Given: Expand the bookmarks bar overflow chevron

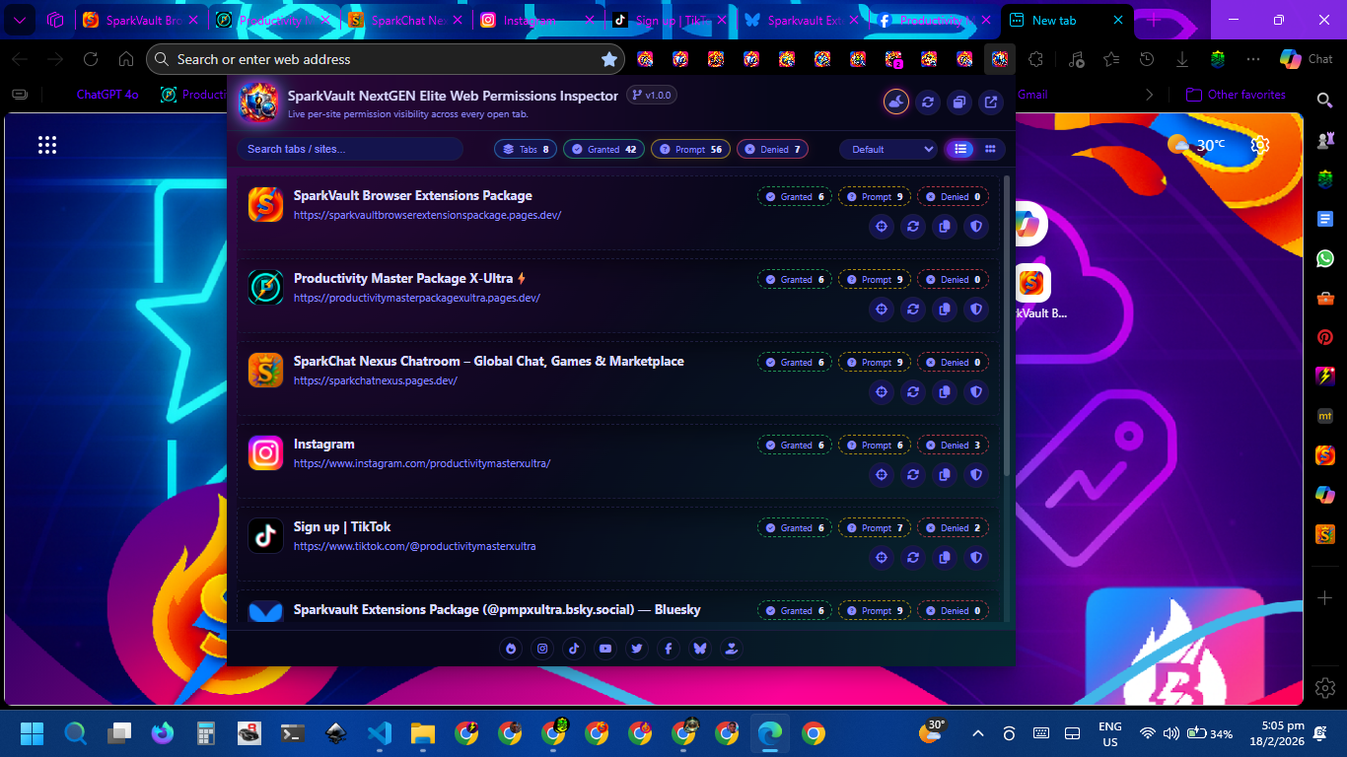Looking at the screenshot, I should pyautogui.click(x=1149, y=95).
